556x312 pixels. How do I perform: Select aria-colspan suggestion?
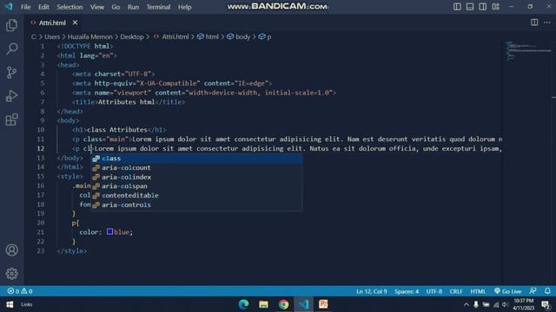pos(196,186)
